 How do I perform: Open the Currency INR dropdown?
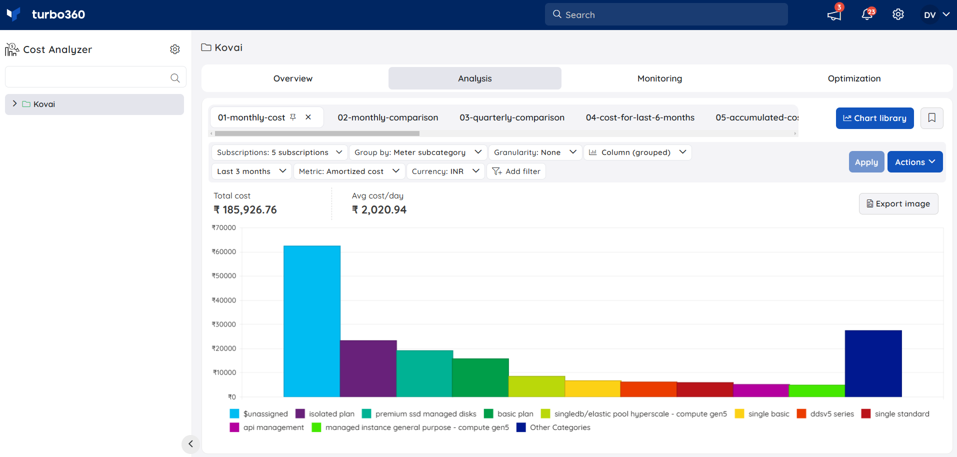click(445, 171)
